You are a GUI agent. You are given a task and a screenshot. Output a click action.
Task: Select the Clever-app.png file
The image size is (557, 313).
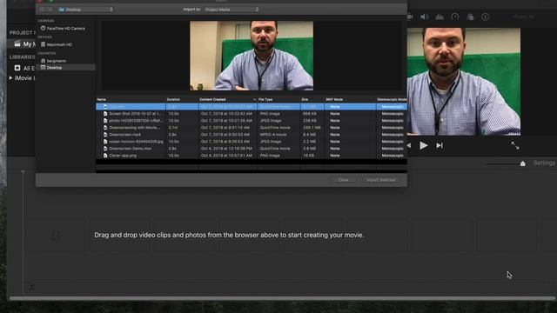pyautogui.click(x=252, y=156)
